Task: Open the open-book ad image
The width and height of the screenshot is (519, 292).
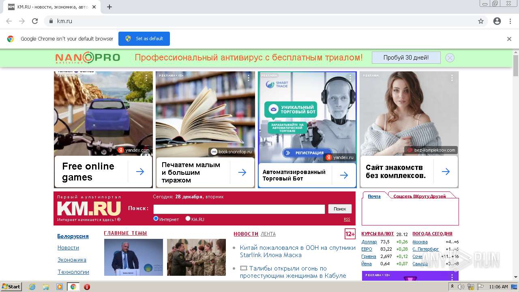Action: [205, 114]
